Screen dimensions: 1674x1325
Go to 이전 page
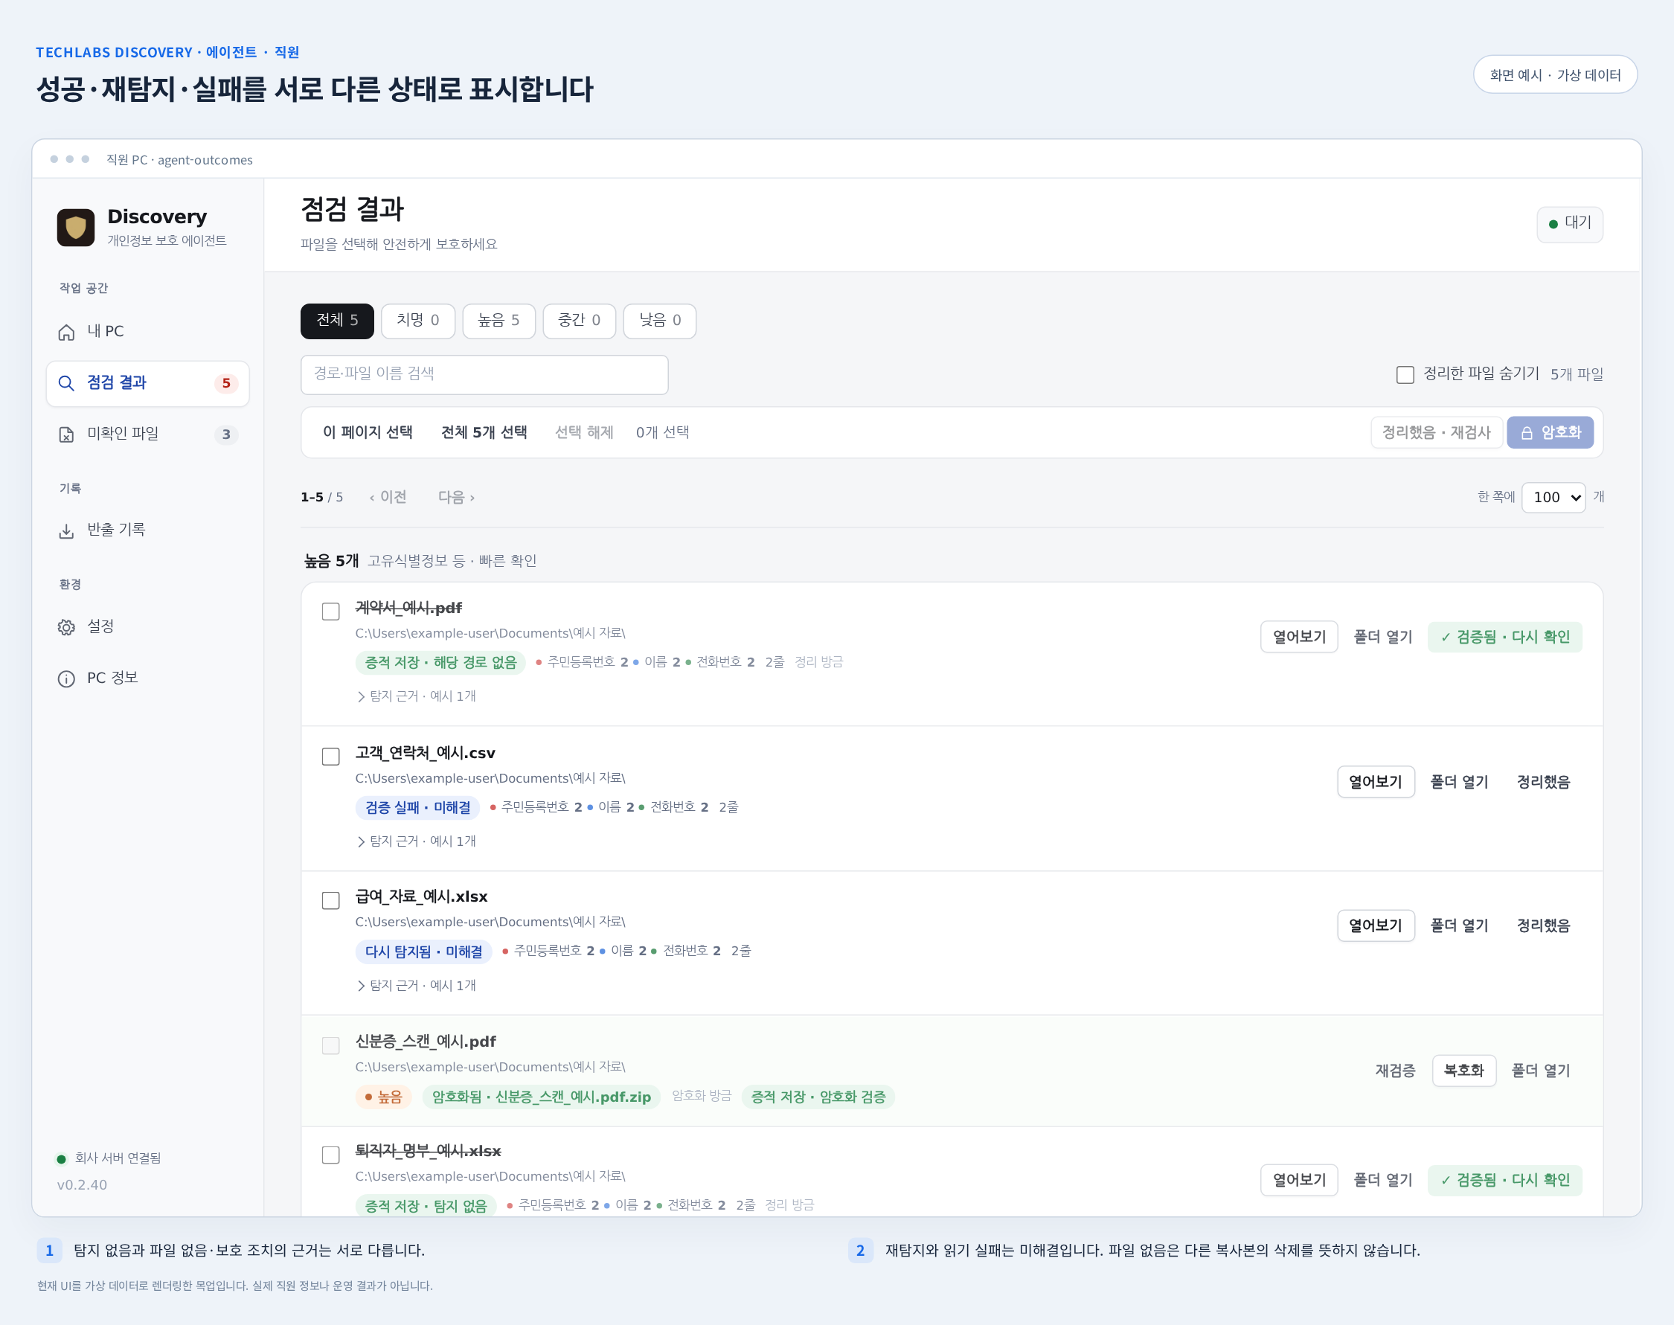(388, 497)
